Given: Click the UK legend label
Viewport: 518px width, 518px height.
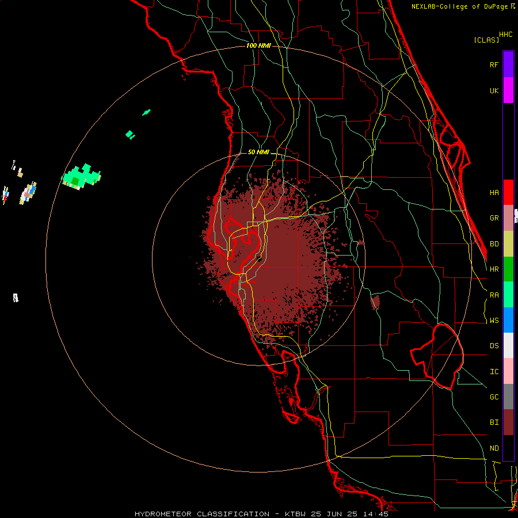Looking at the screenshot, I should tap(494, 90).
